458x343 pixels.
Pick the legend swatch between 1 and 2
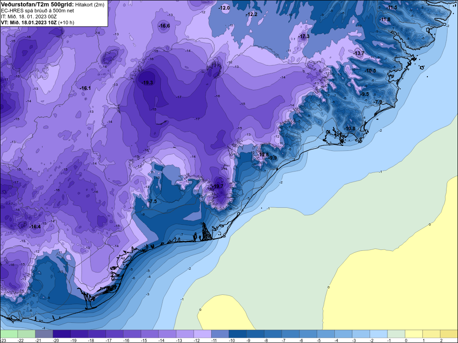click(431, 334)
